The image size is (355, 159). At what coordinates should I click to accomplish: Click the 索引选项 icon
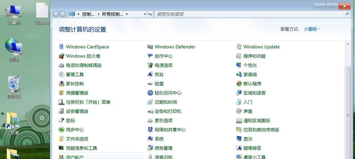(150, 120)
